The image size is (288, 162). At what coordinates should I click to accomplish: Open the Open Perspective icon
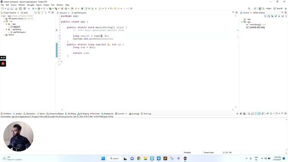pos(255,9)
